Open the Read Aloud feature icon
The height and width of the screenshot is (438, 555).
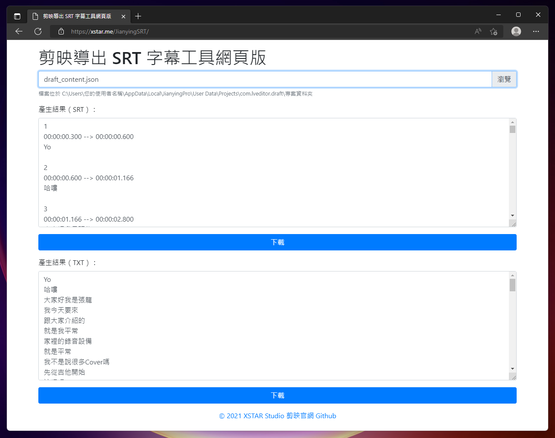(x=478, y=31)
